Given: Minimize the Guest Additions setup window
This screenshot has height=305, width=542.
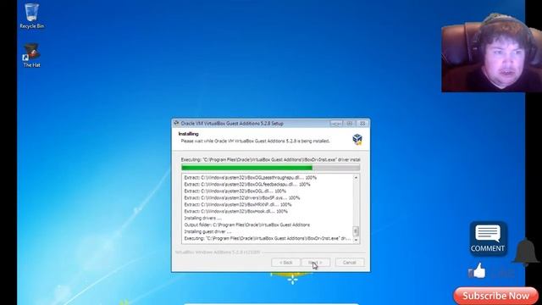Looking at the screenshot, I should [x=335, y=124].
